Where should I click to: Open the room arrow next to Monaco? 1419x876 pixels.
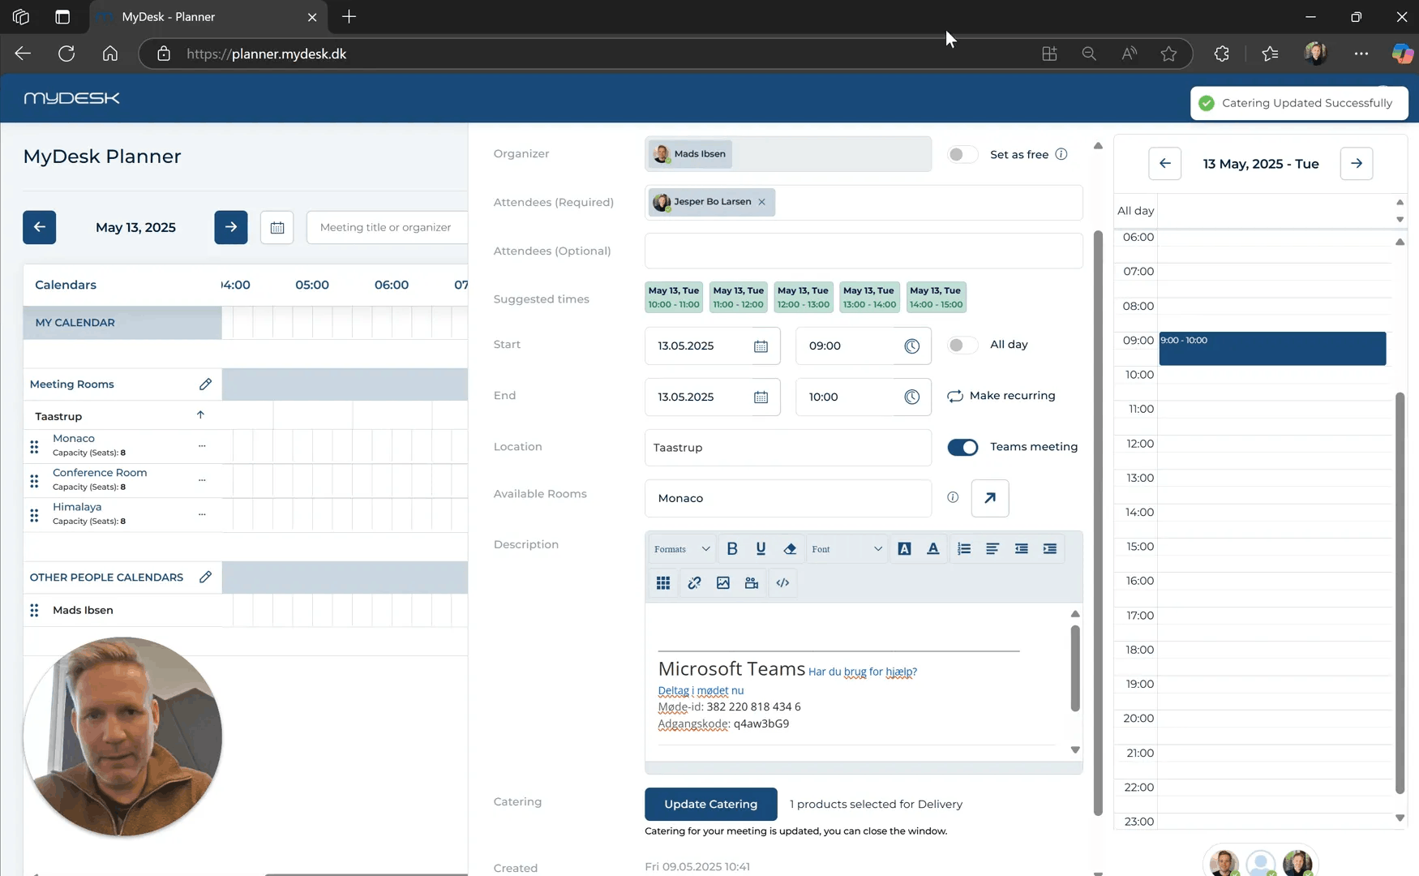point(990,498)
